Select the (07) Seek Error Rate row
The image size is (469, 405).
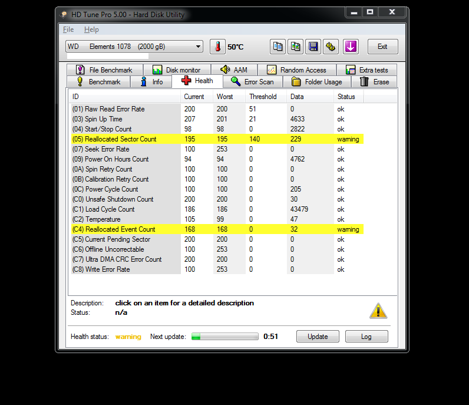(217, 149)
